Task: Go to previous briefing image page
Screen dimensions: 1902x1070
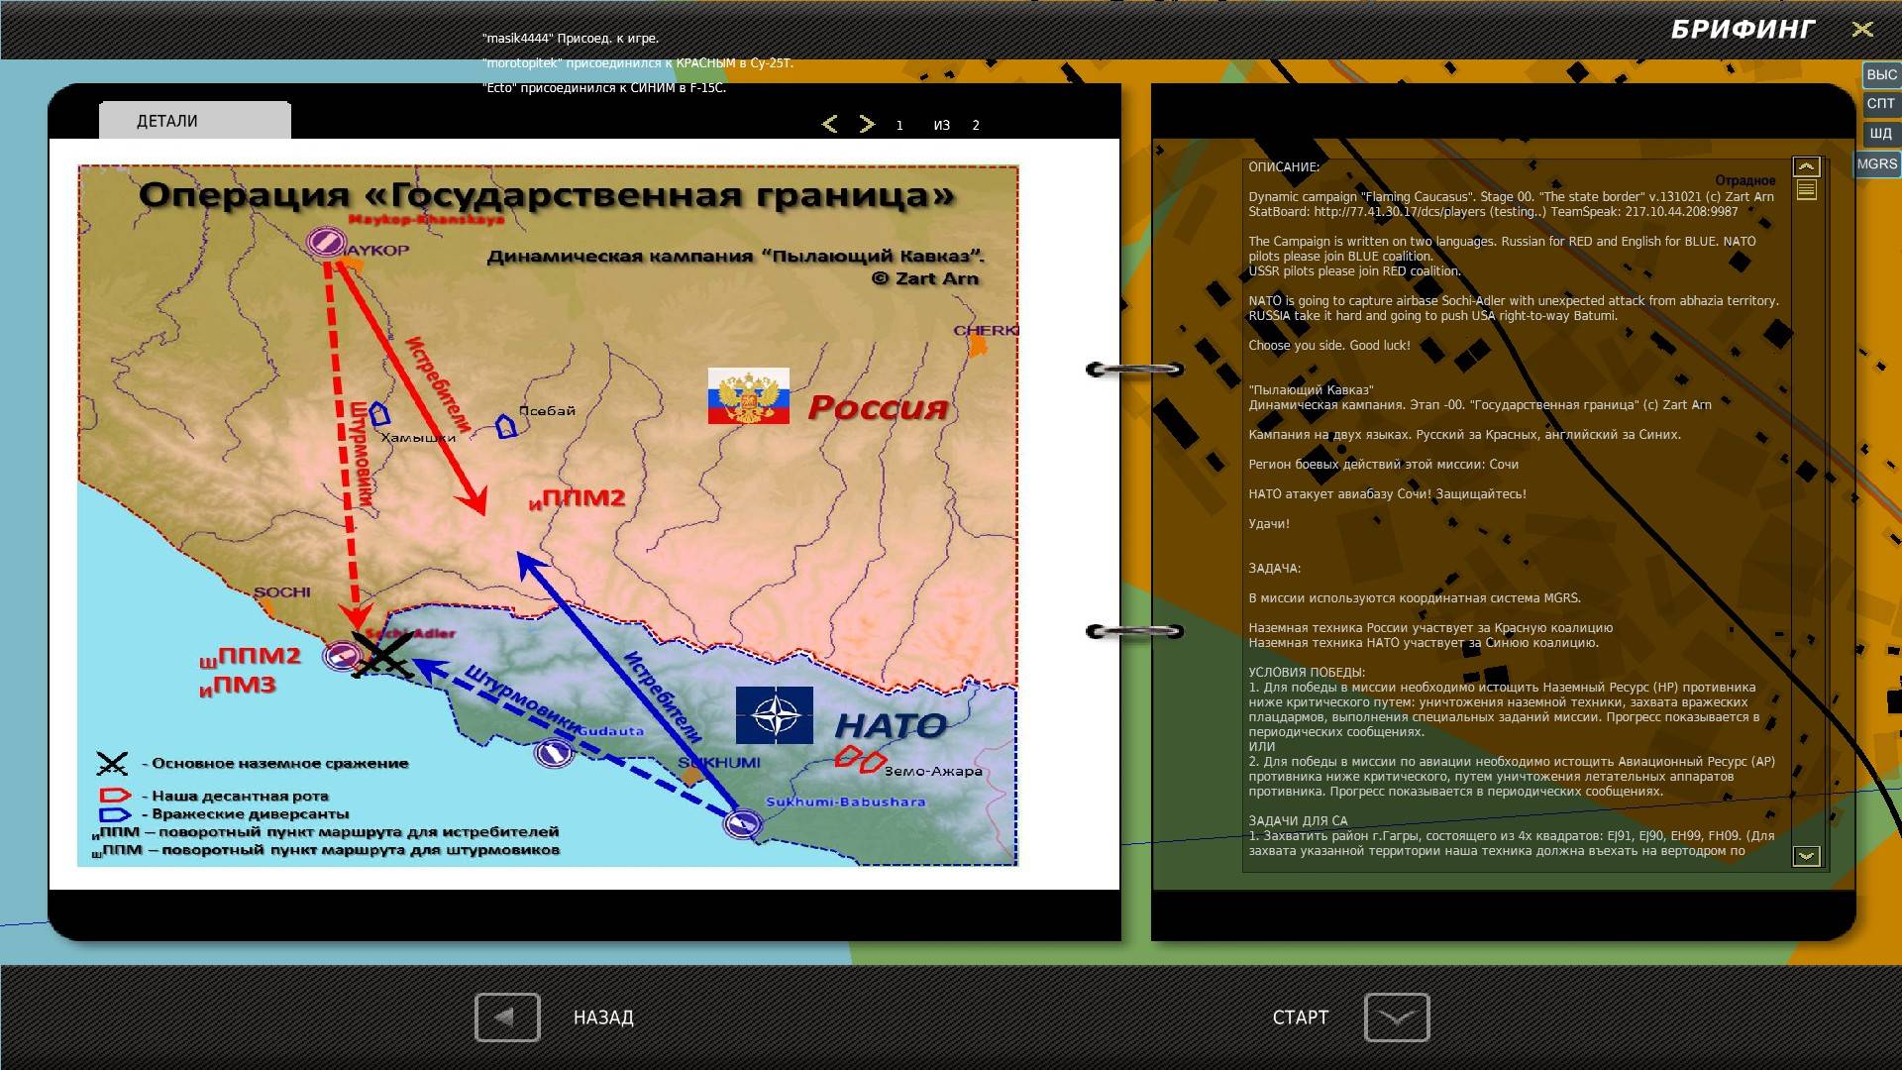Action: point(830,124)
